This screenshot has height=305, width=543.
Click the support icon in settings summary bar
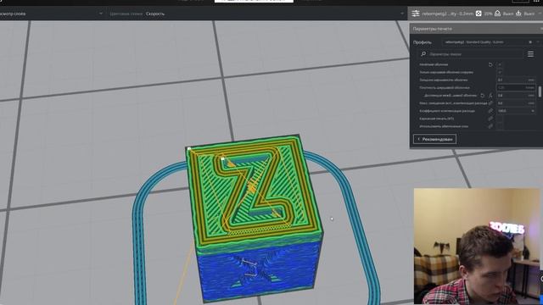pos(497,14)
